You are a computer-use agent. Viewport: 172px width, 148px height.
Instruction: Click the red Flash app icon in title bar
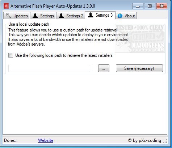(6, 6)
